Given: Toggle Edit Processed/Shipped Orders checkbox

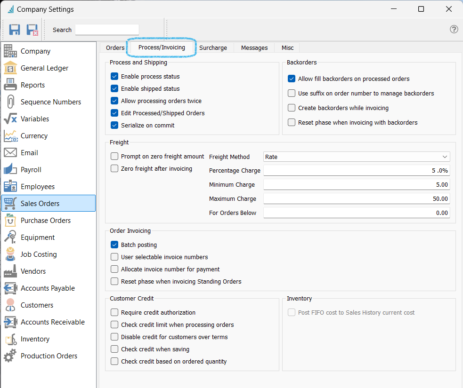Looking at the screenshot, I should 114,113.
